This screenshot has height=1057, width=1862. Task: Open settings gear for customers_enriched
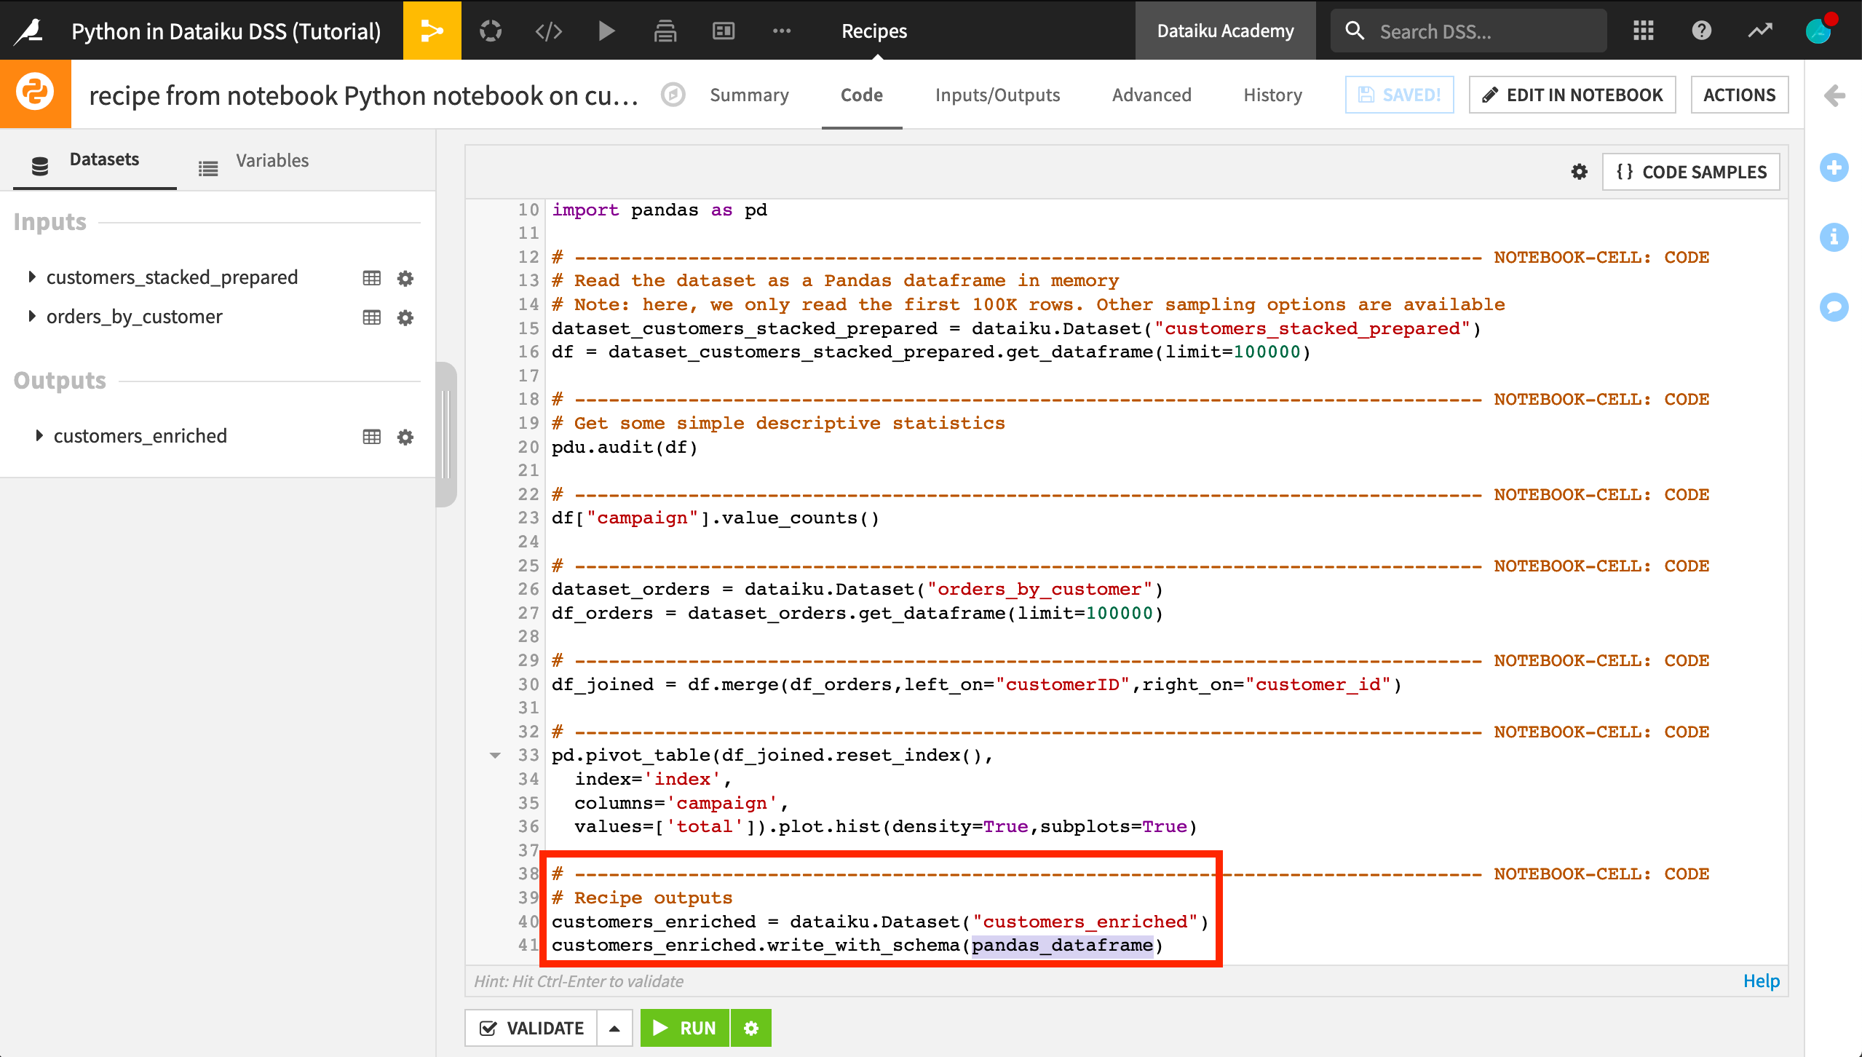pyautogui.click(x=405, y=437)
